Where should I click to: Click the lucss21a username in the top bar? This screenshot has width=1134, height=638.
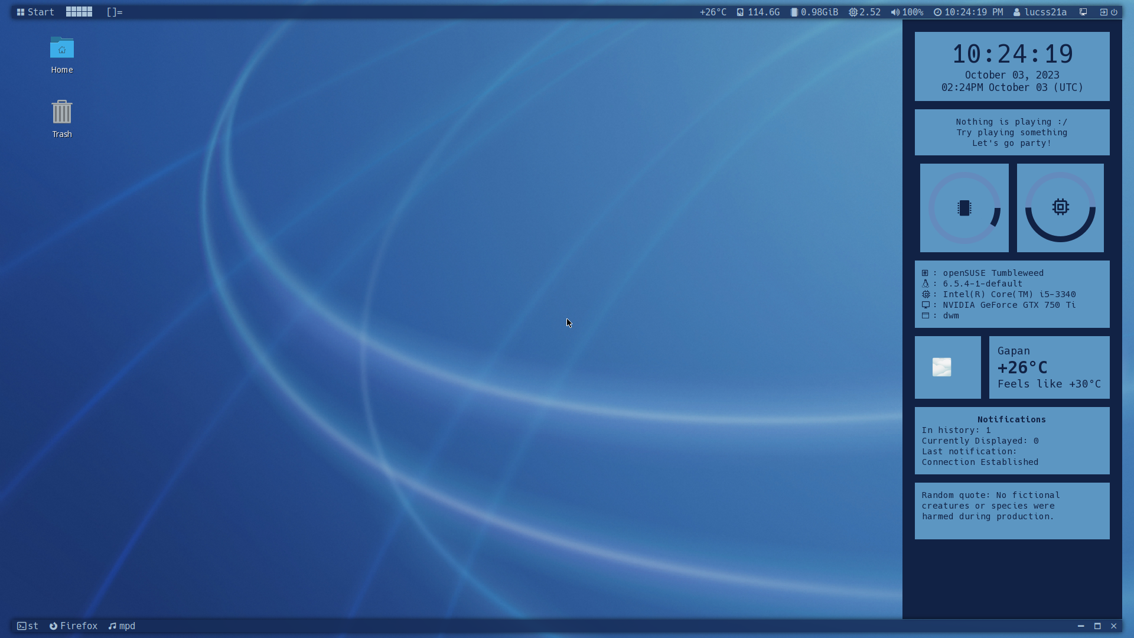[x=1045, y=12]
